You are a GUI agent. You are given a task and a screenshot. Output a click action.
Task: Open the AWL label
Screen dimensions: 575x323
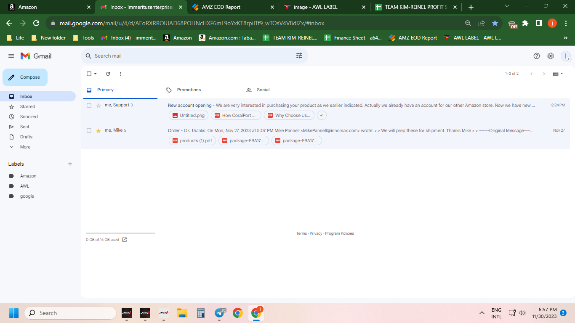tap(24, 186)
